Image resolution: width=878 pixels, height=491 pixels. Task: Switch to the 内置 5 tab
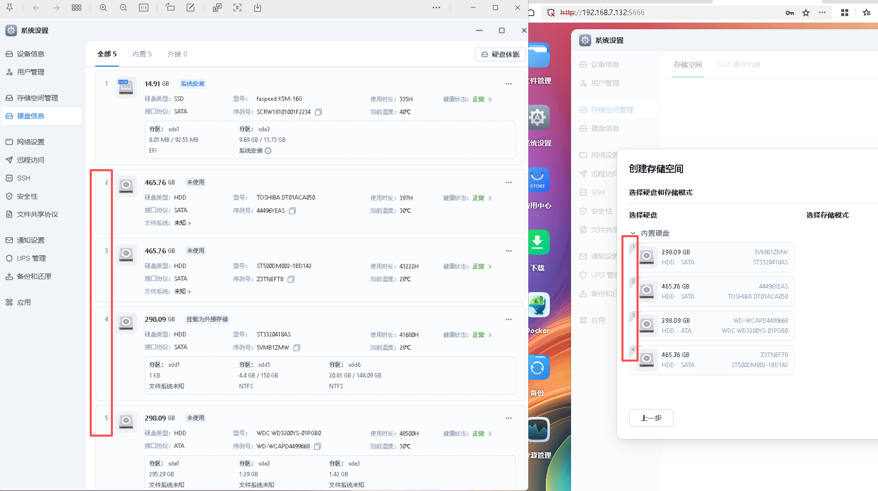tap(142, 54)
